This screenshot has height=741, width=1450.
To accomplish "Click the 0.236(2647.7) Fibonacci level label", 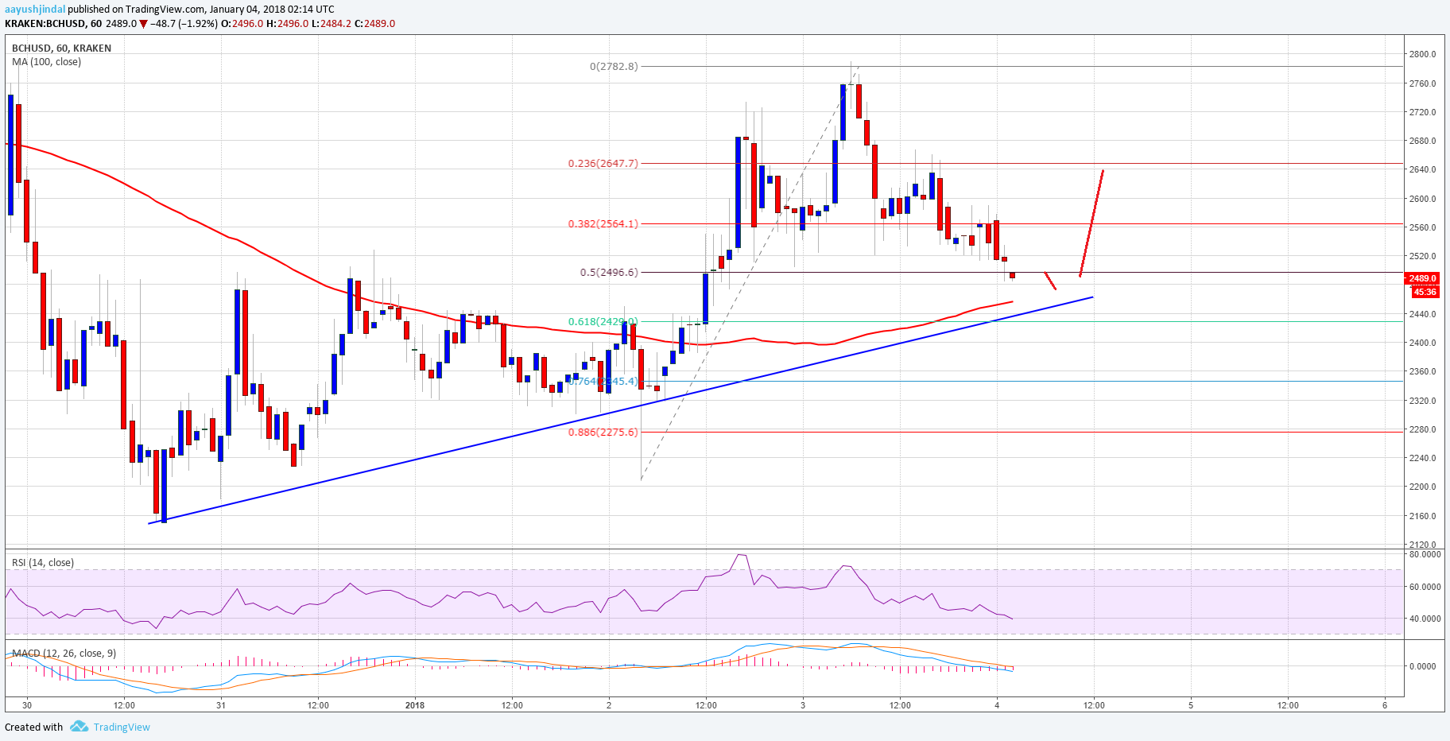I will 603,164.
